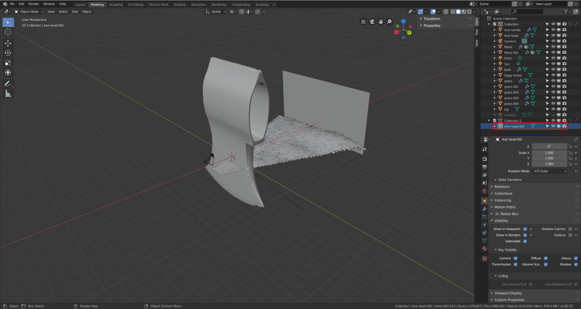Switch to Sculpting workspace tab
Viewport: 581px width, 309px height.
click(116, 4)
